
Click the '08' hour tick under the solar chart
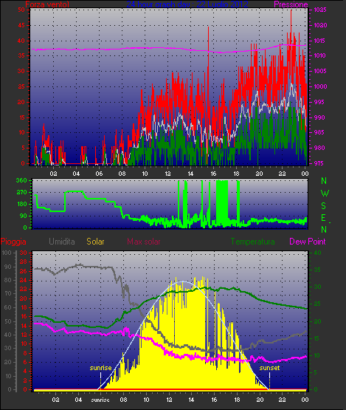[123, 400]
